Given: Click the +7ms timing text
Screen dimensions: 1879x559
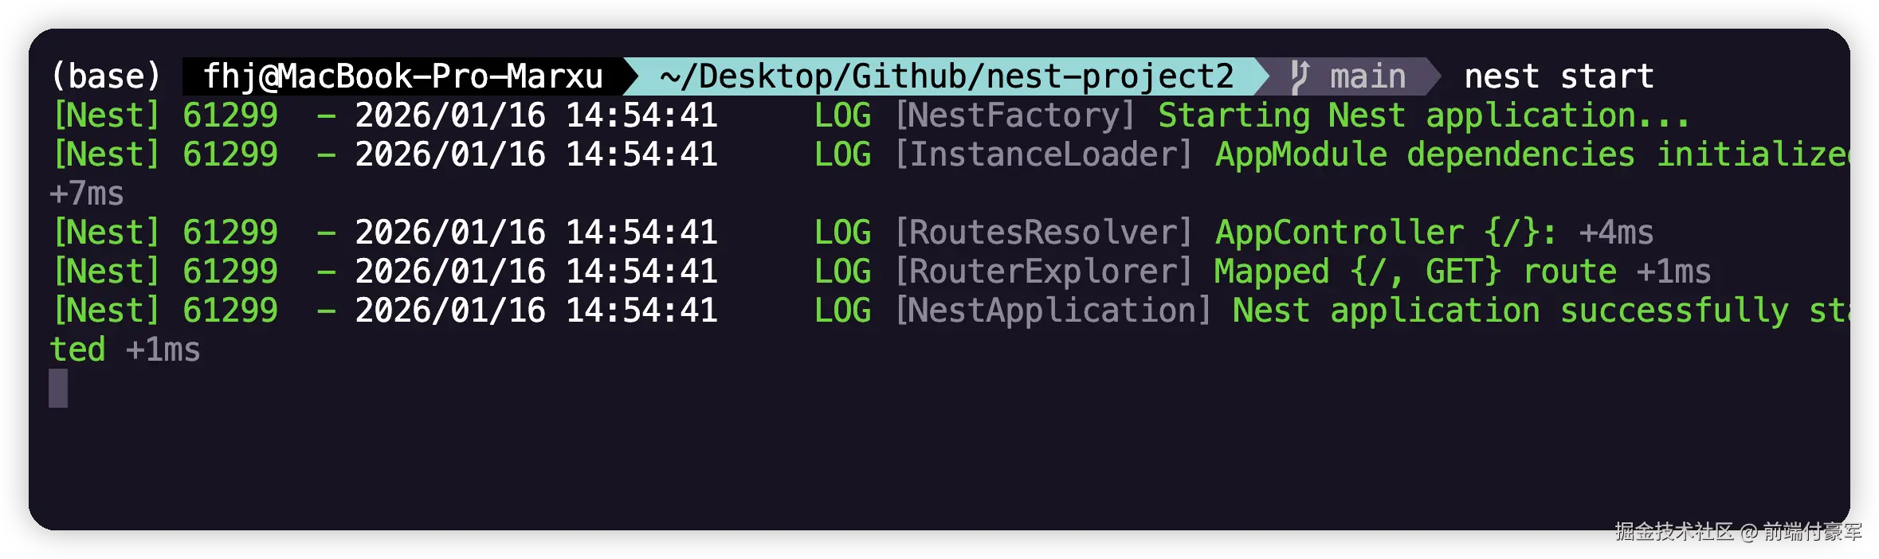Looking at the screenshot, I should pos(87,193).
